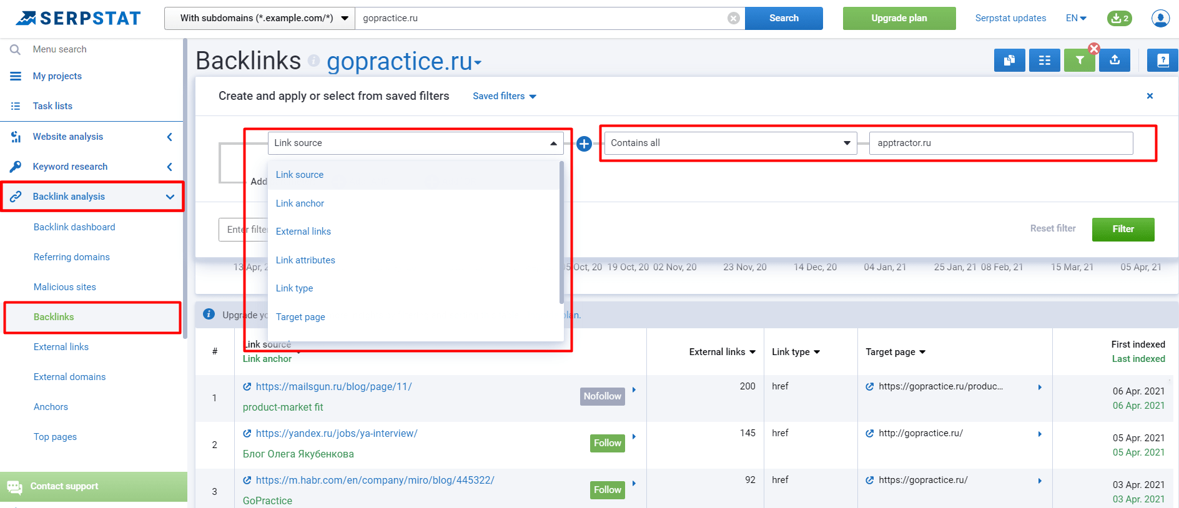The height and width of the screenshot is (508, 1179).
Task: Open the gopractice.ru domain dropdown
Action: tap(404, 61)
